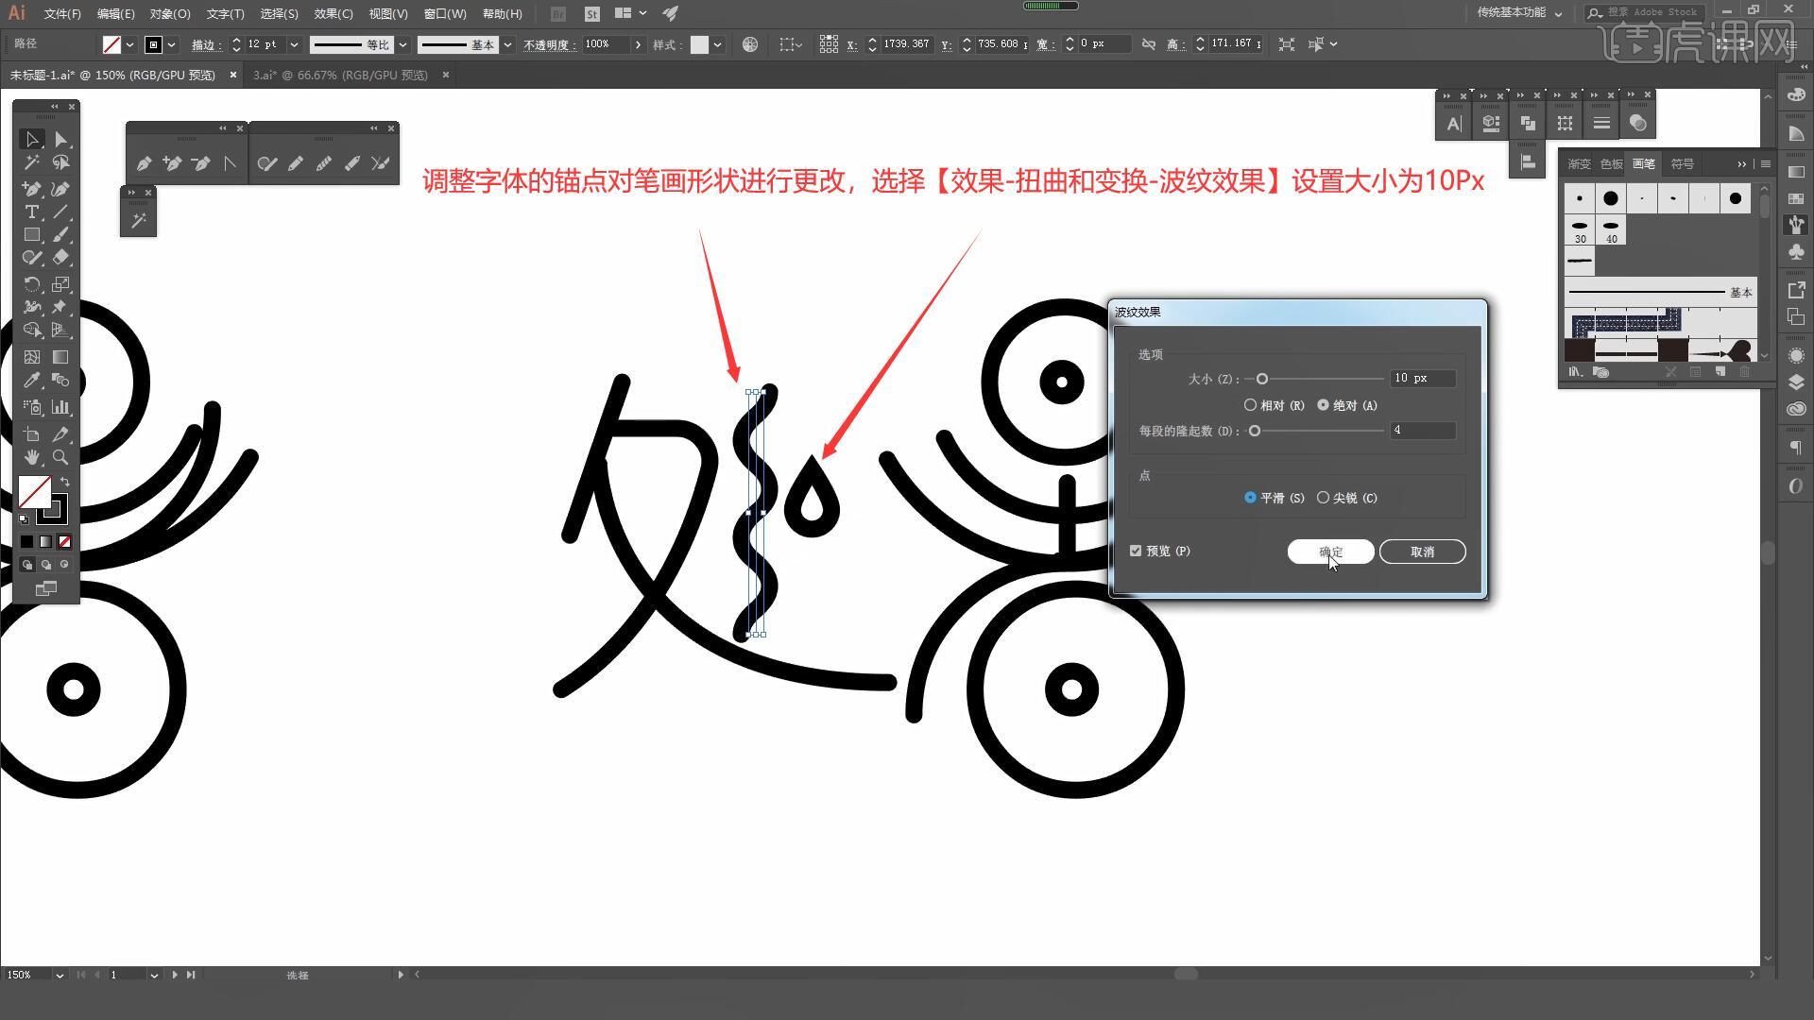Select the Eyedropper tool
This screenshot has height=1020, width=1814.
[31, 381]
